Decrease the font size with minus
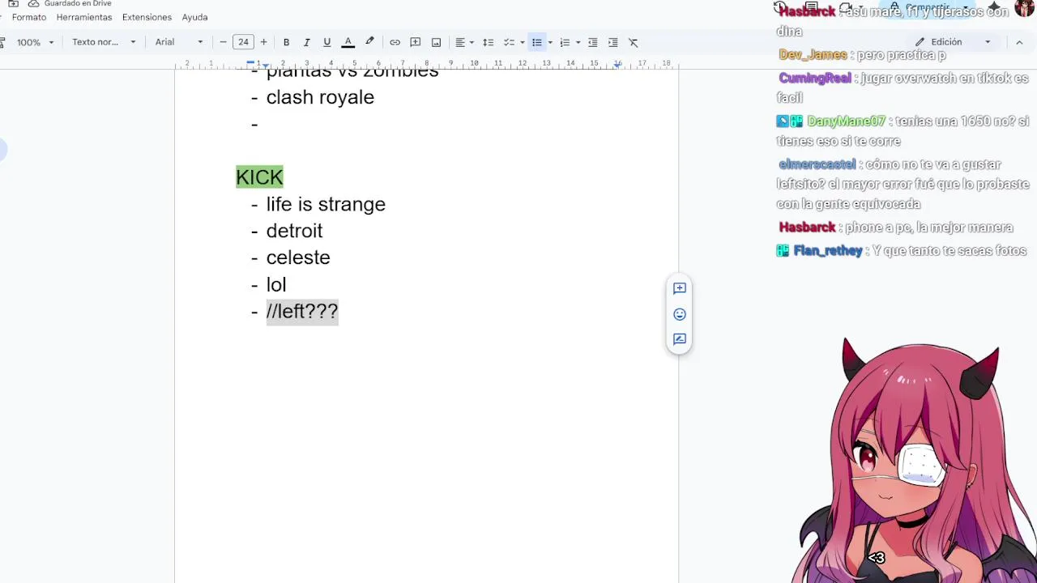The image size is (1037, 583). pos(223,42)
